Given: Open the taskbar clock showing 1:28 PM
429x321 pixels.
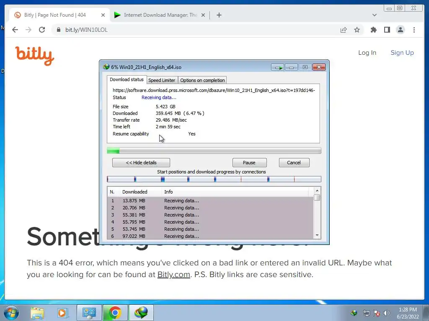Looking at the screenshot, I should pos(408,313).
